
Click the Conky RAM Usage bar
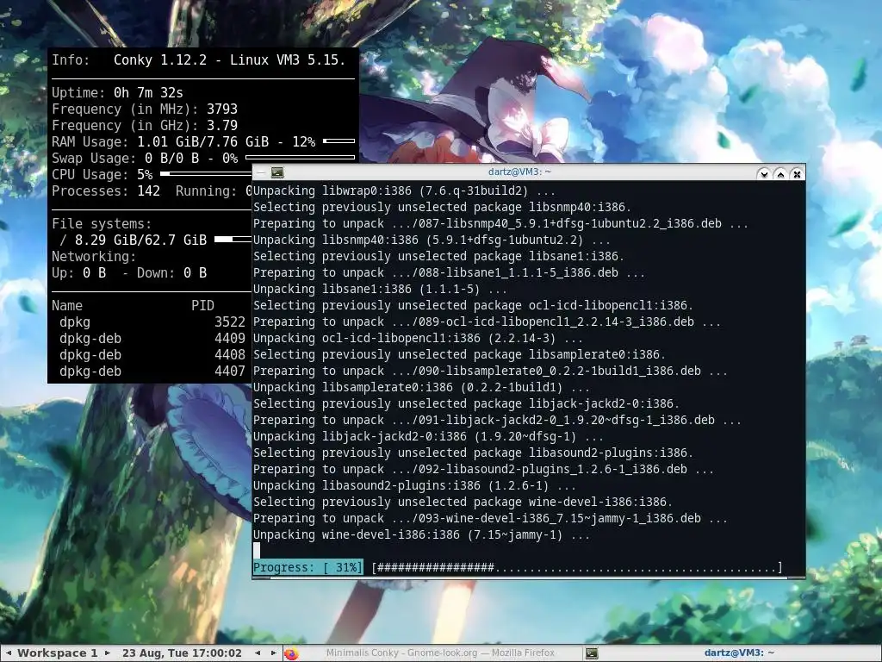(x=339, y=141)
